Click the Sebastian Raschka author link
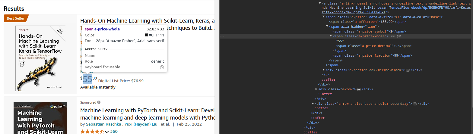473x134 pixels. coord(103,124)
